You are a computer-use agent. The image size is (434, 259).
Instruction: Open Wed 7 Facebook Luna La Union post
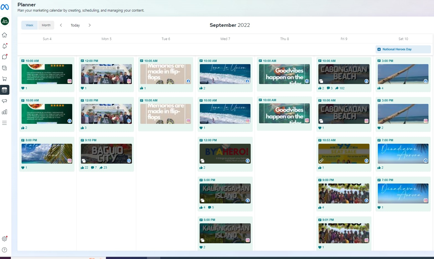[225, 74]
